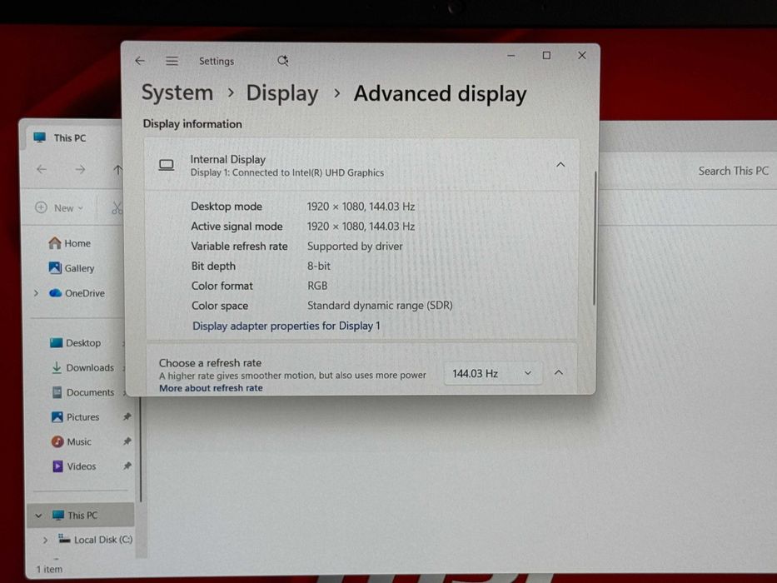Image resolution: width=777 pixels, height=583 pixels.
Task: Navigate to Display breadcrumb
Action: click(x=282, y=93)
